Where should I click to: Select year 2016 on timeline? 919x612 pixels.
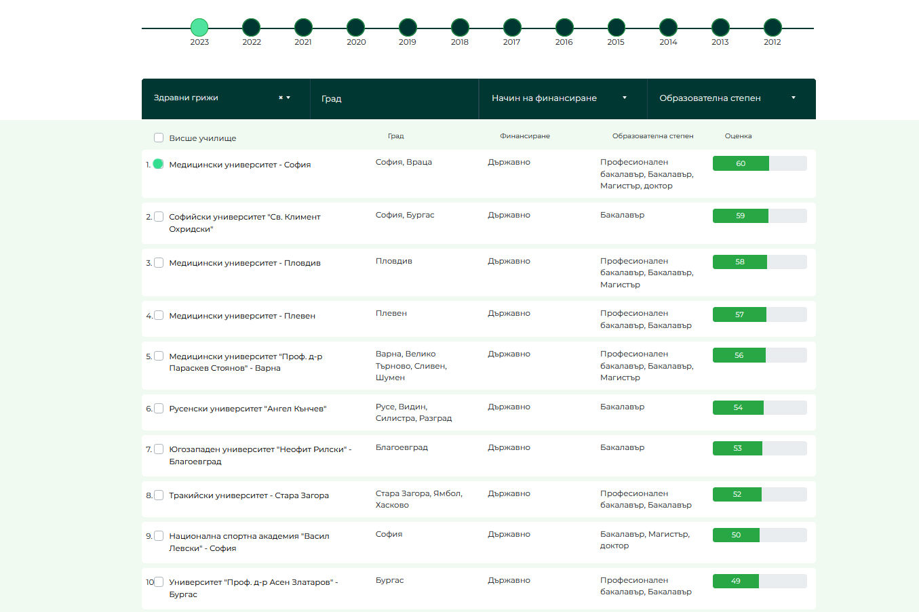[564, 27]
